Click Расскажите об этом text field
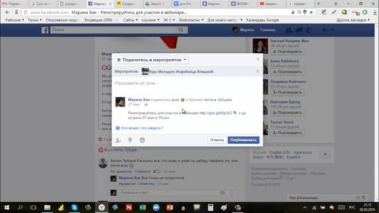 coord(187,83)
